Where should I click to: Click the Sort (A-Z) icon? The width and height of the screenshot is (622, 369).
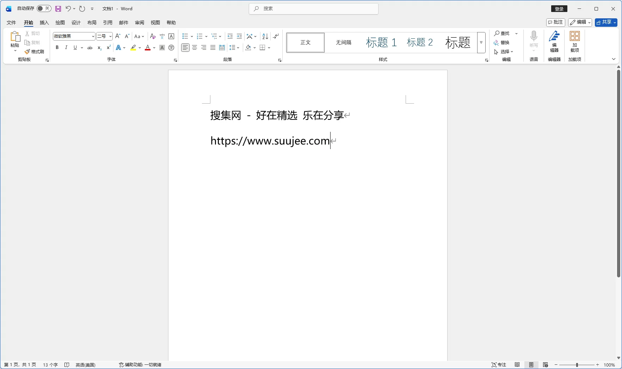coord(265,36)
